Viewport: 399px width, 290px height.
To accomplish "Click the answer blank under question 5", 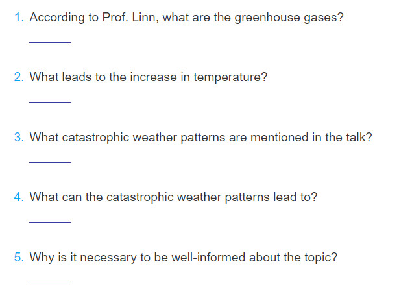I will [50, 280].
